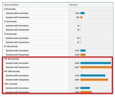
Task: Click the 67 sessions value
Action: [78, 42]
